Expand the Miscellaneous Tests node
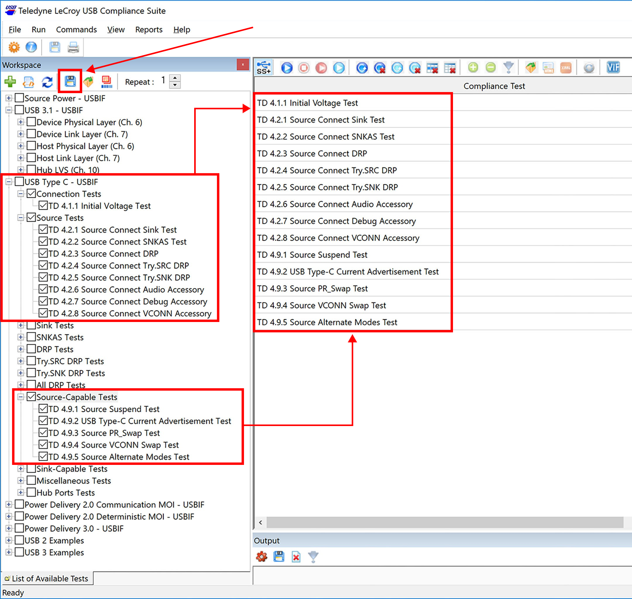Viewport: 632px width, 599px height. (x=21, y=481)
